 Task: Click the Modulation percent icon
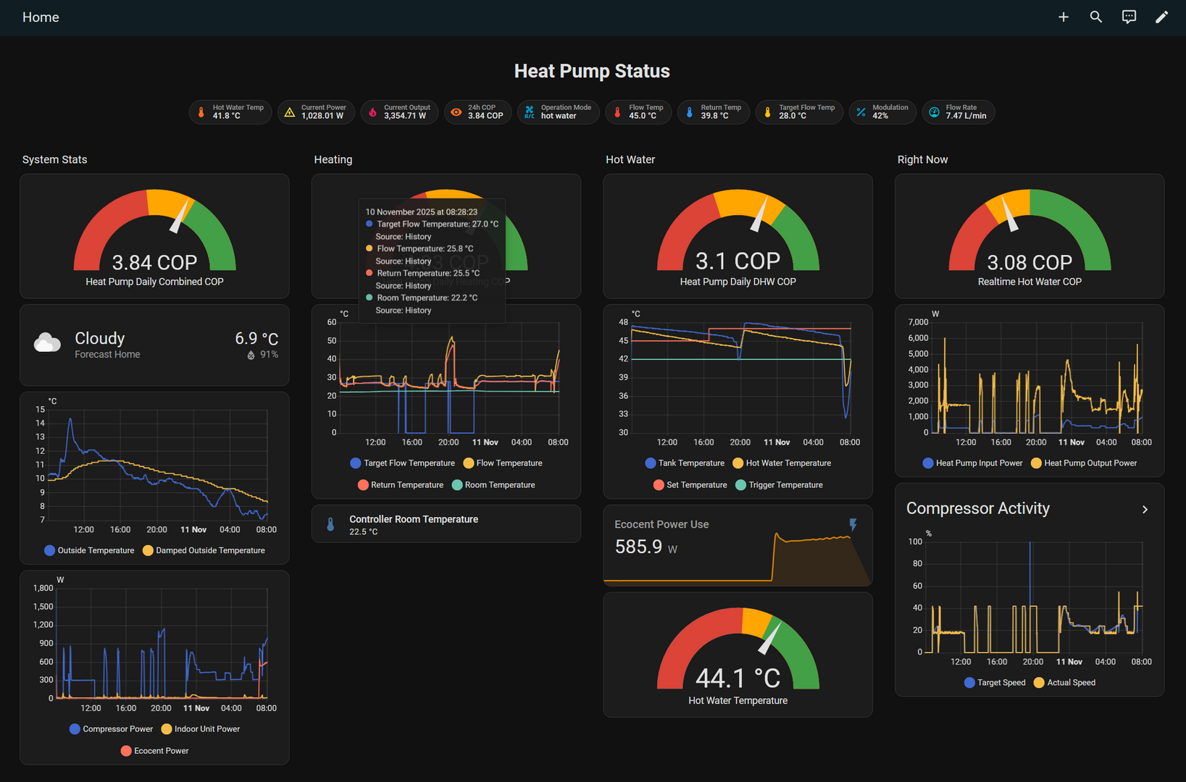861,112
